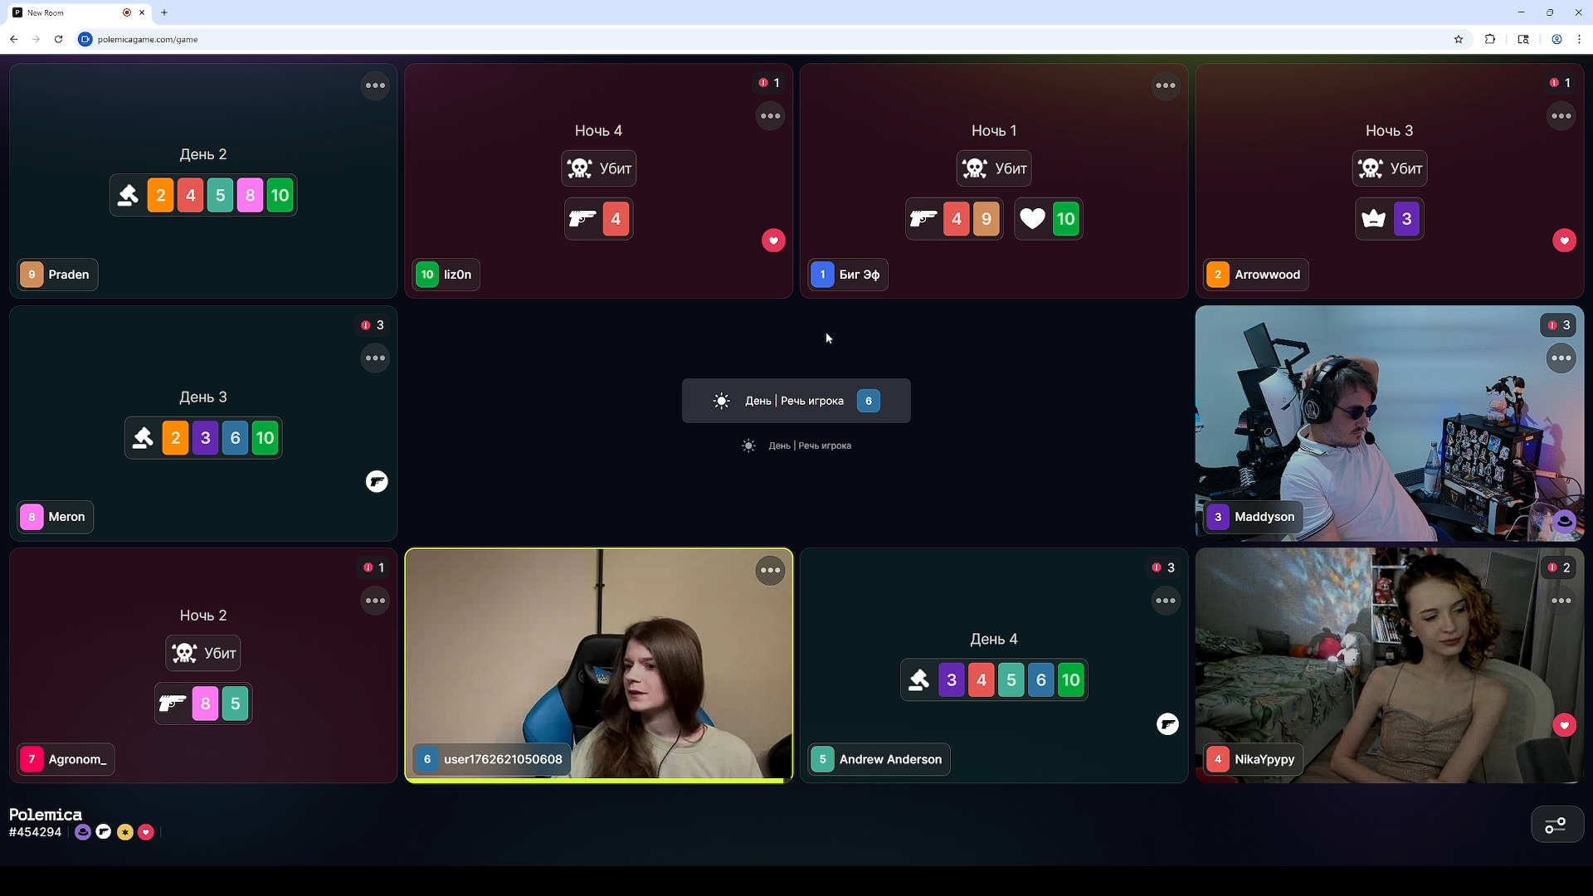Open the options menu on Praden's card
This screenshot has height=896, width=1593.
(x=375, y=85)
